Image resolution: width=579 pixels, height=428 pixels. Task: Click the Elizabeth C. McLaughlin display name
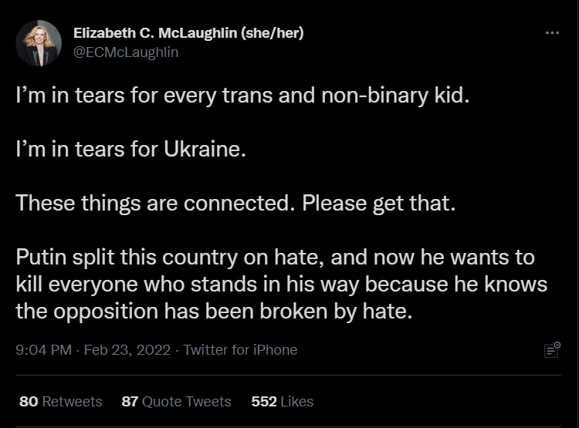coord(160,33)
